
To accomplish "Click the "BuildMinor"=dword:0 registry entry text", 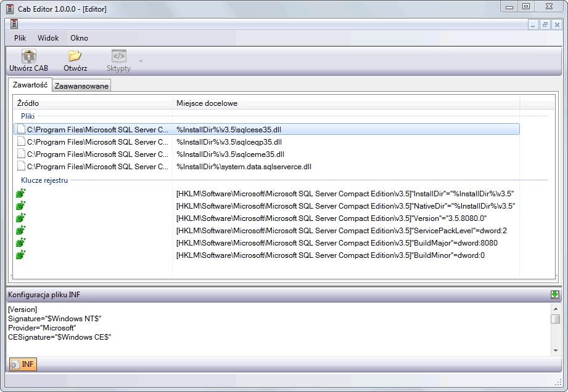I will (x=331, y=255).
